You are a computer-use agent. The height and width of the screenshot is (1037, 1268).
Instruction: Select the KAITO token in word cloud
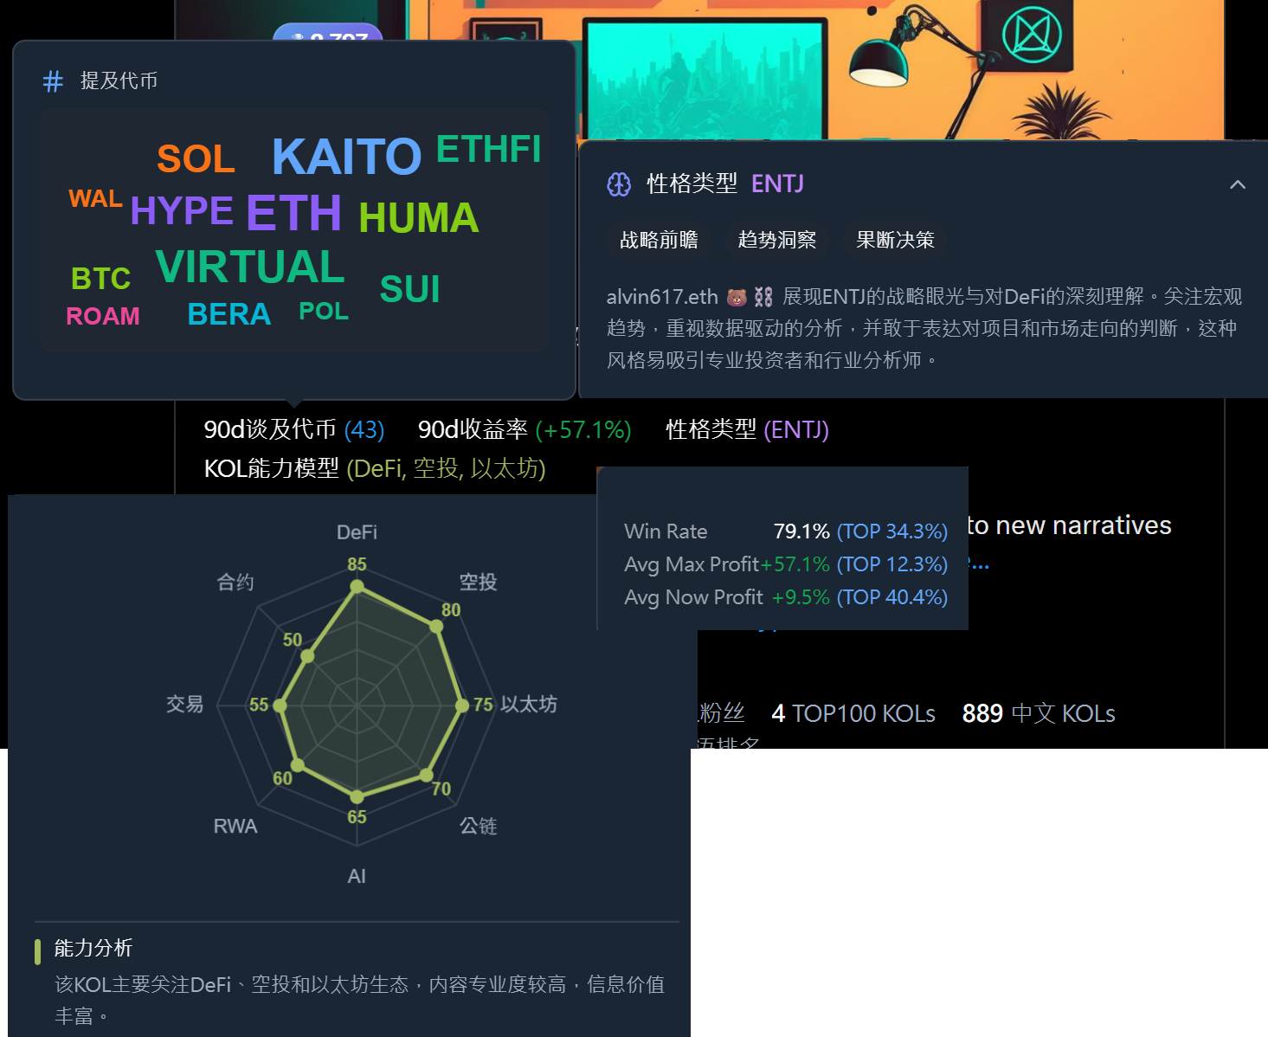coord(346,157)
